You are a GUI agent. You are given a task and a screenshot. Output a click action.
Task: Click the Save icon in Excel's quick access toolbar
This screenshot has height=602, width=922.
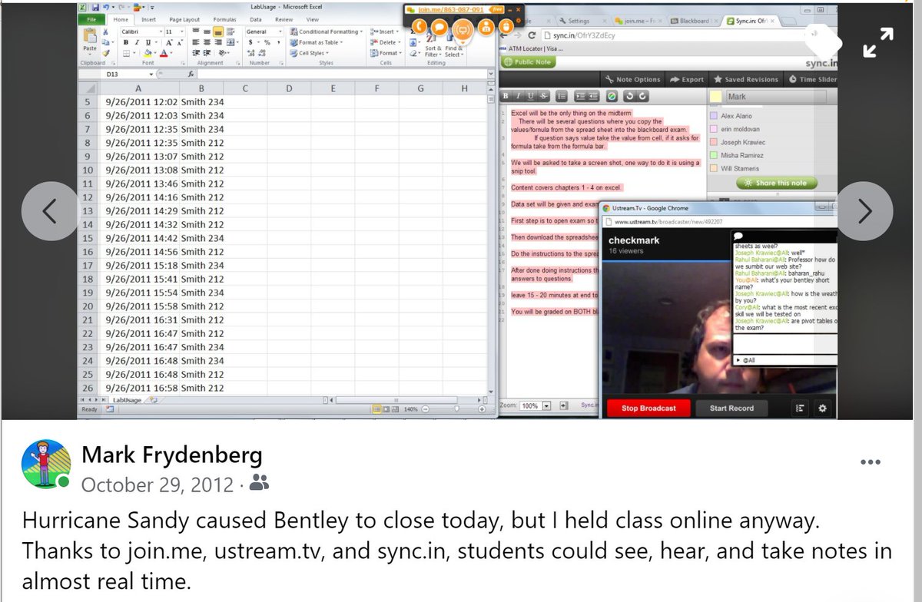pos(95,7)
